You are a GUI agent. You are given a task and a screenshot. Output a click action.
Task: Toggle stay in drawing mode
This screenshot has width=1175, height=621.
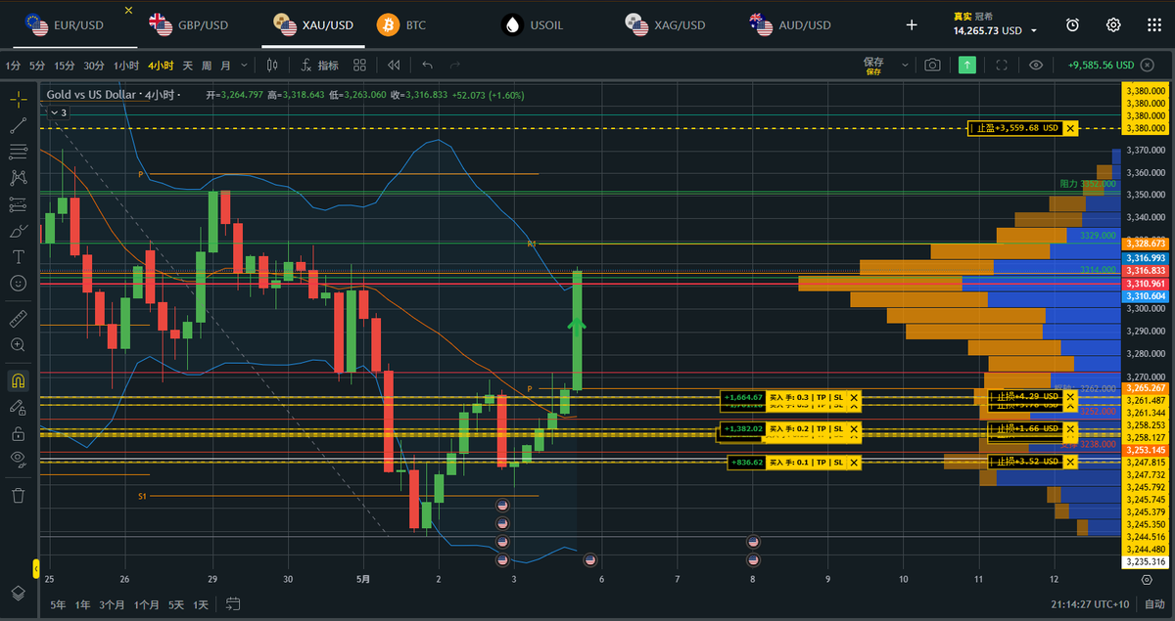pyautogui.click(x=18, y=407)
